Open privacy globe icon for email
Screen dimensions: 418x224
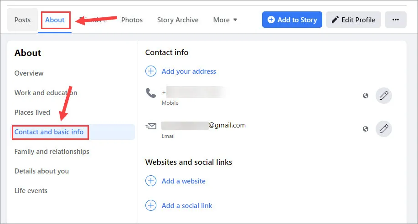coord(366,129)
